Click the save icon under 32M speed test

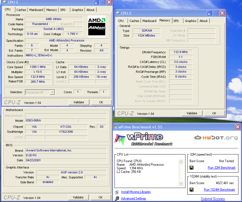(x=192, y=168)
